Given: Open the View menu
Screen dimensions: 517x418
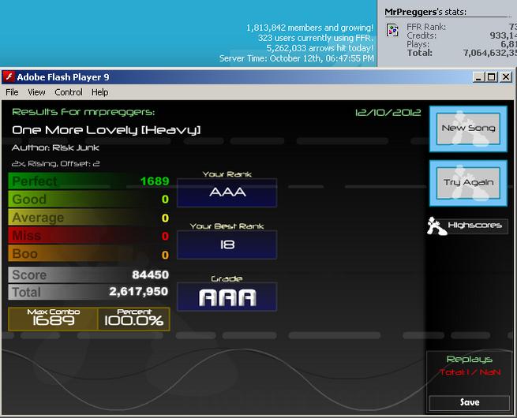Looking at the screenshot, I should (x=36, y=92).
